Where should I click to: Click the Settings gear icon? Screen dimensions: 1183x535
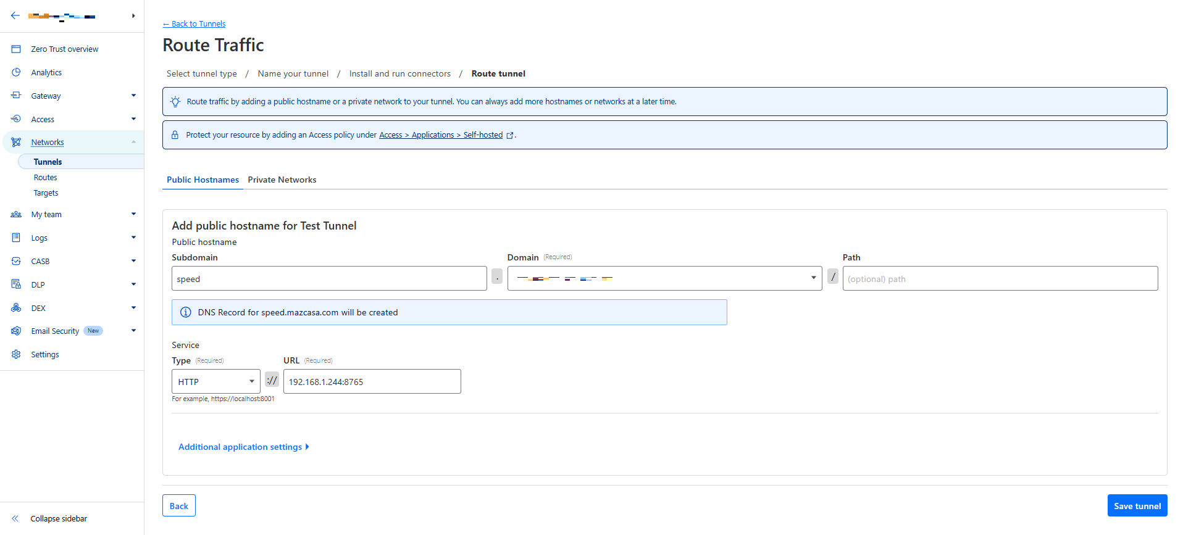(x=16, y=354)
